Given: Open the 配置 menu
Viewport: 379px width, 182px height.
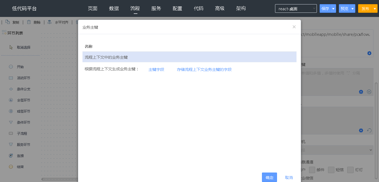Looking at the screenshot, I should point(178,8).
